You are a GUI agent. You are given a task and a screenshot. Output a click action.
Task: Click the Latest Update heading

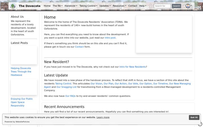(x=56, y=75)
